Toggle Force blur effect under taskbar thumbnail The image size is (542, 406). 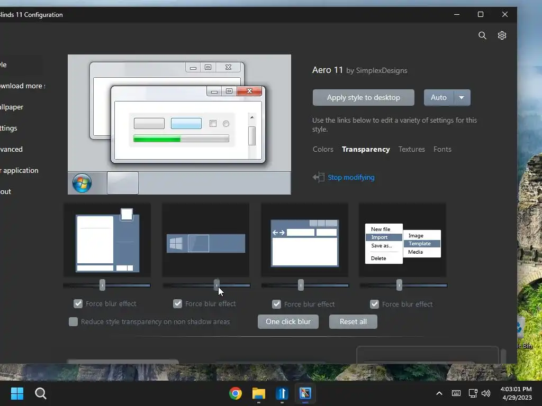click(x=178, y=304)
